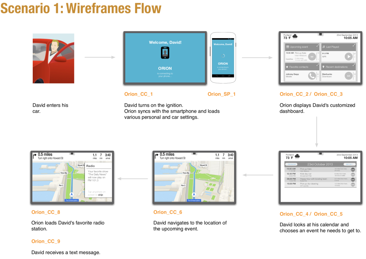Expand the Upcoming event widget
Image resolution: width=366 pixels, height=259 pixels.
(x=318, y=45)
